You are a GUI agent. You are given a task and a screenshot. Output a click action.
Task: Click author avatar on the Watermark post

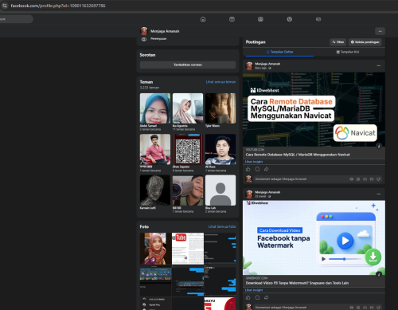249,194
